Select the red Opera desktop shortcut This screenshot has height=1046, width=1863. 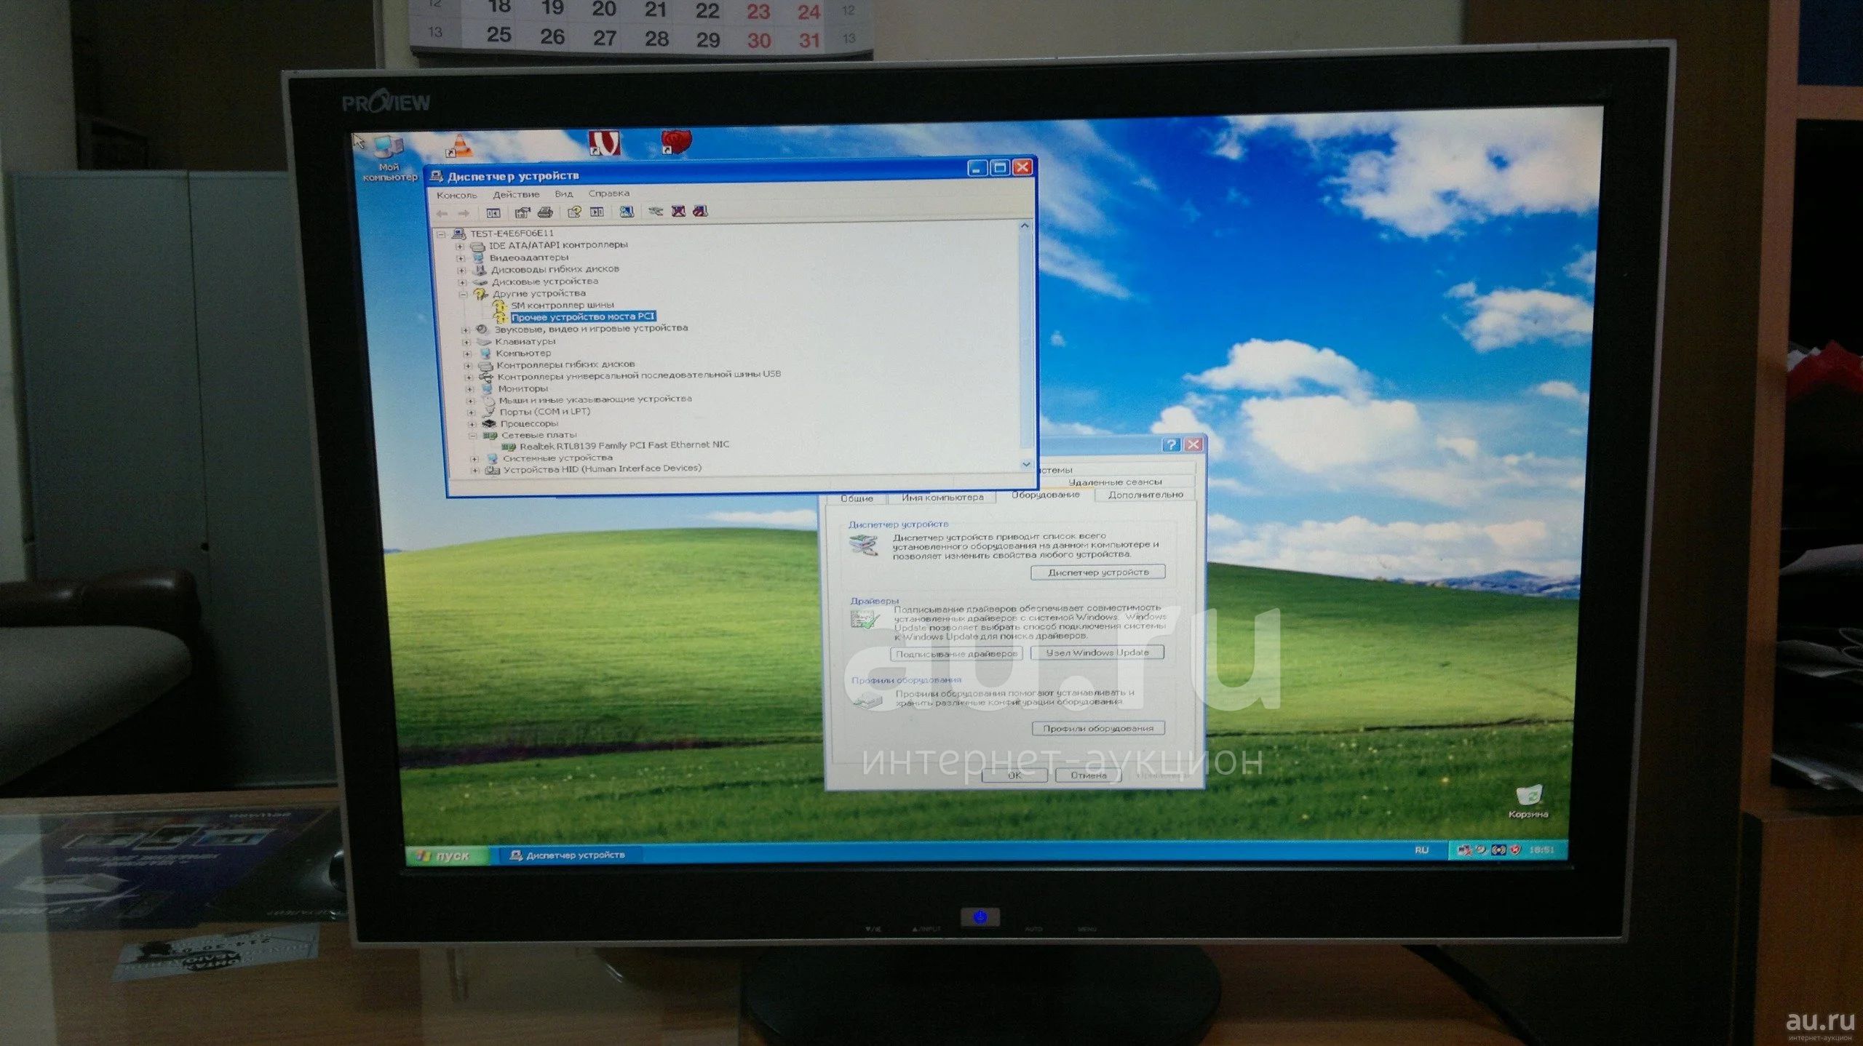(x=604, y=143)
